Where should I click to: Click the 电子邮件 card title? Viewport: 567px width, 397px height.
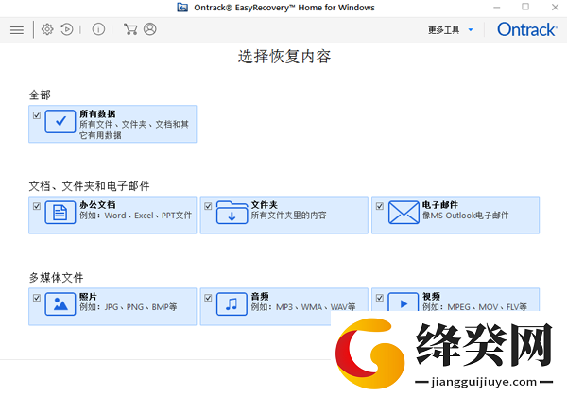pos(440,205)
